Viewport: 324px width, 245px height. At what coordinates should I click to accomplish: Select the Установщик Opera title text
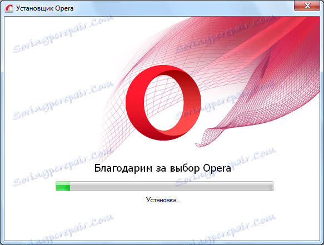point(45,8)
